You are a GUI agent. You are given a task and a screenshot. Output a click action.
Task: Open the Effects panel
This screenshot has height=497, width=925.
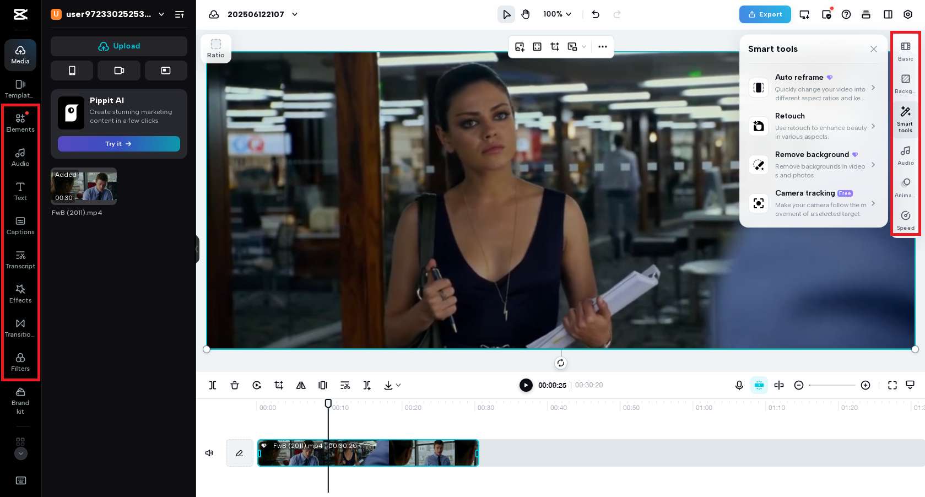(x=20, y=294)
